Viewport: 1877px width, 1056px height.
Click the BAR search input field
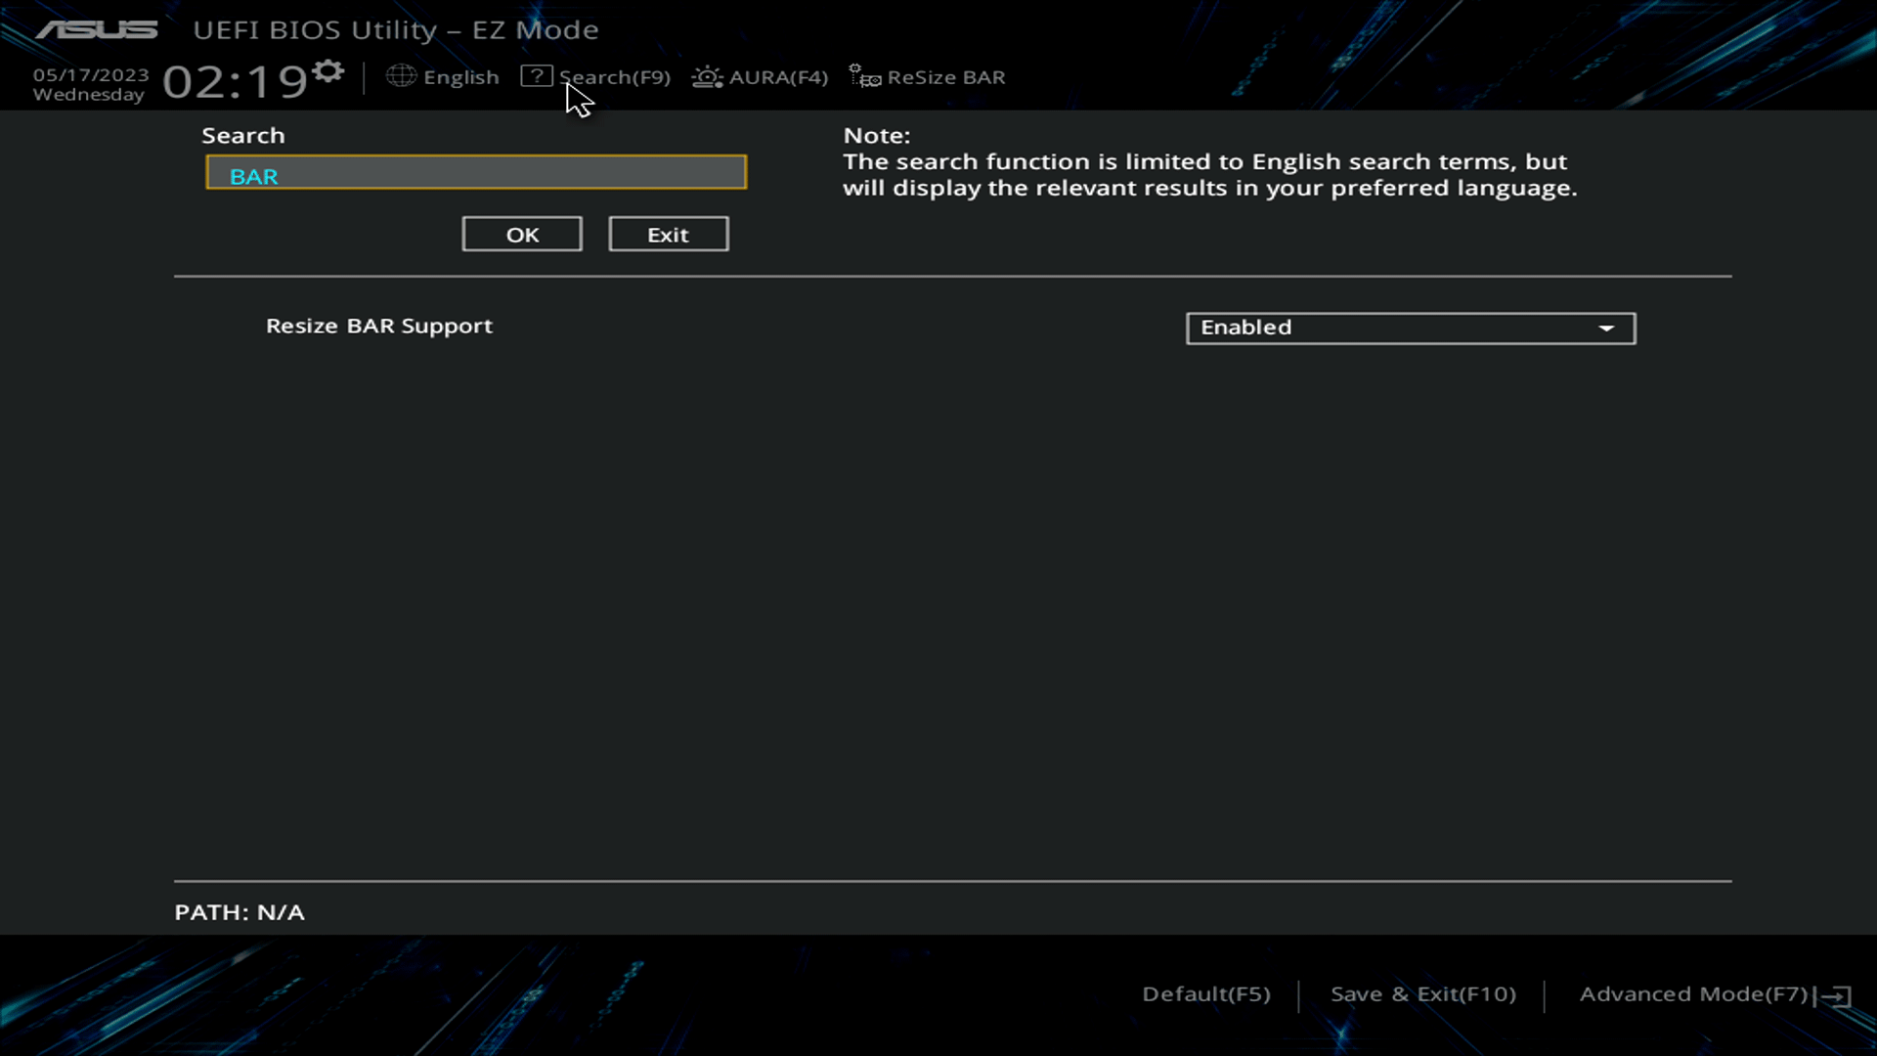(476, 172)
